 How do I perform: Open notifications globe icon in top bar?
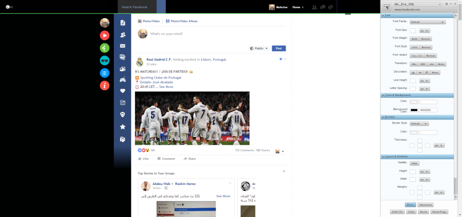[x=331, y=7]
